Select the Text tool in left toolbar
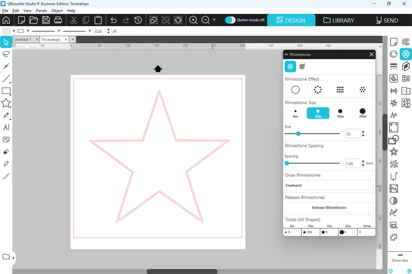 coord(6,127)
